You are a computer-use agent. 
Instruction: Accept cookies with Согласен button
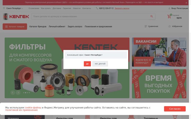pos(175,109)
